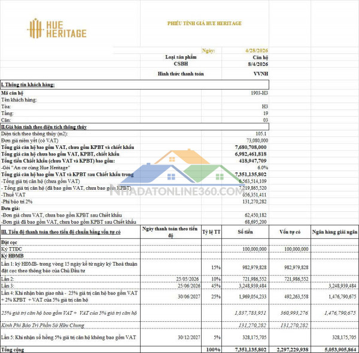Image resolution: width=359 pixels, height=353 pixels.
Task: Click total price '7,680,708,000'
Action: (251, 147)
